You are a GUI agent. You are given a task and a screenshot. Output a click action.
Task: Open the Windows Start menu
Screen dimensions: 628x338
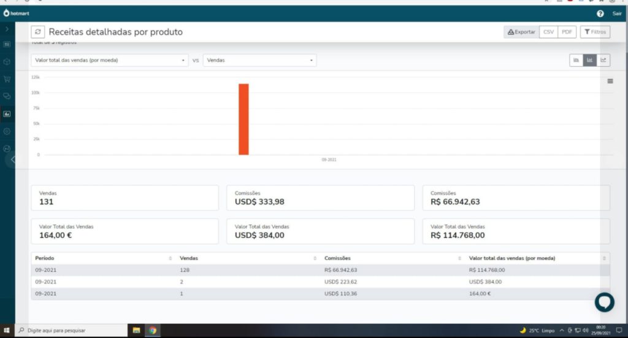pyautogui.click(x=6, y=331)
